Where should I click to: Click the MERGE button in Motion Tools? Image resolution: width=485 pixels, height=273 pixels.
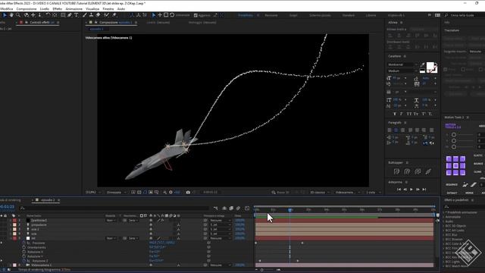(x=469, y=193)
